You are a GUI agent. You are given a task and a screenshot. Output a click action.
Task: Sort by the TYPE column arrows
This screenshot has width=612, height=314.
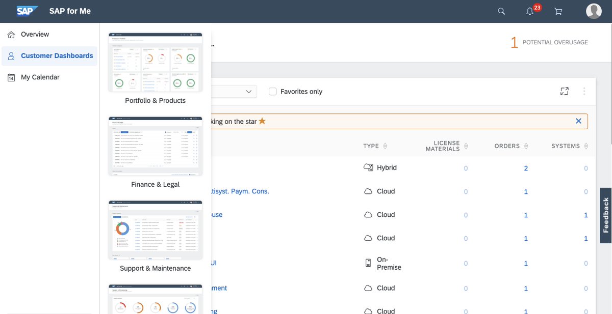click(x=385, y=146)
